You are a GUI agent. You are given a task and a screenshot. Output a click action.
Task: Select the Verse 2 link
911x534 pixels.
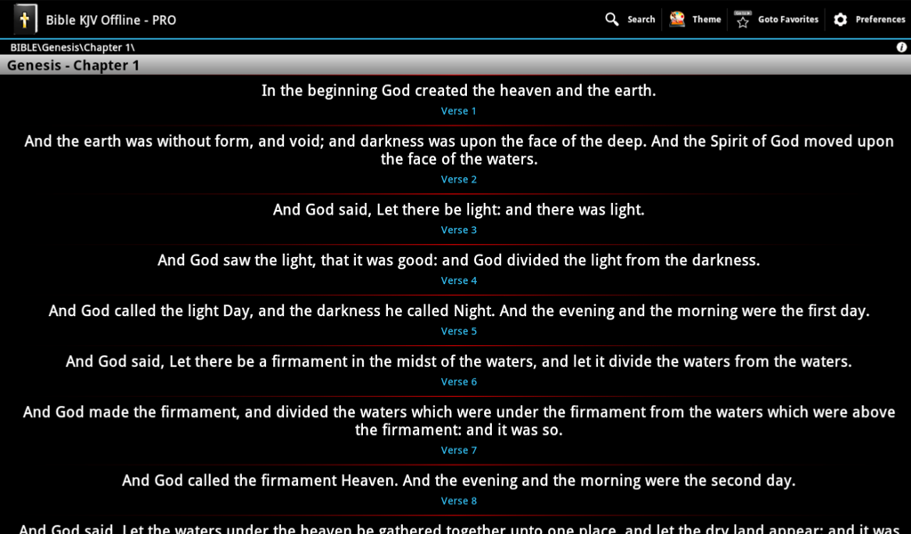coord(458,179)
